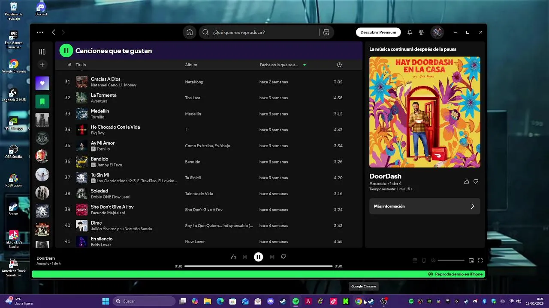Viewport: 549px width, 308px height.
Task: Toggle full screen view
Action: point(480,261)
